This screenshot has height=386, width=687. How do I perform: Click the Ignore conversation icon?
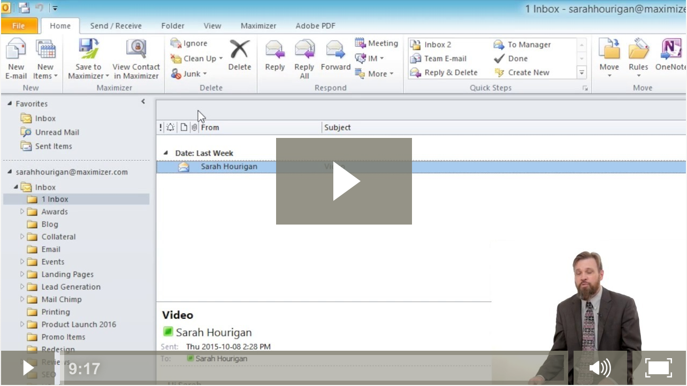click(175, 43)
